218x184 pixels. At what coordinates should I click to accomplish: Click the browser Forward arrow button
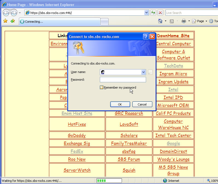[14, 13]
